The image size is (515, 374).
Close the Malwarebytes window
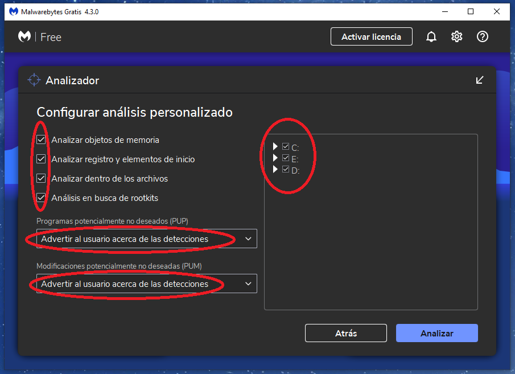point(497,12)
